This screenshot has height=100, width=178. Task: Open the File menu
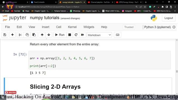tap(8, 27)
